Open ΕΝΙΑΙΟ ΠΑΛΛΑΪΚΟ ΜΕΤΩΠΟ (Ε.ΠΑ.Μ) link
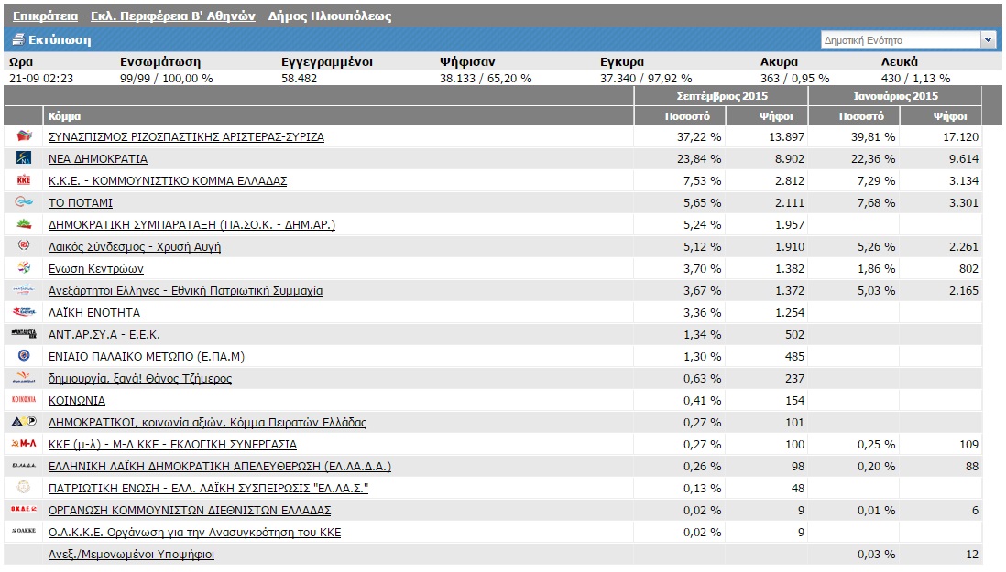The width and height of the screenshot is (1006, 572). pos(147,356)
